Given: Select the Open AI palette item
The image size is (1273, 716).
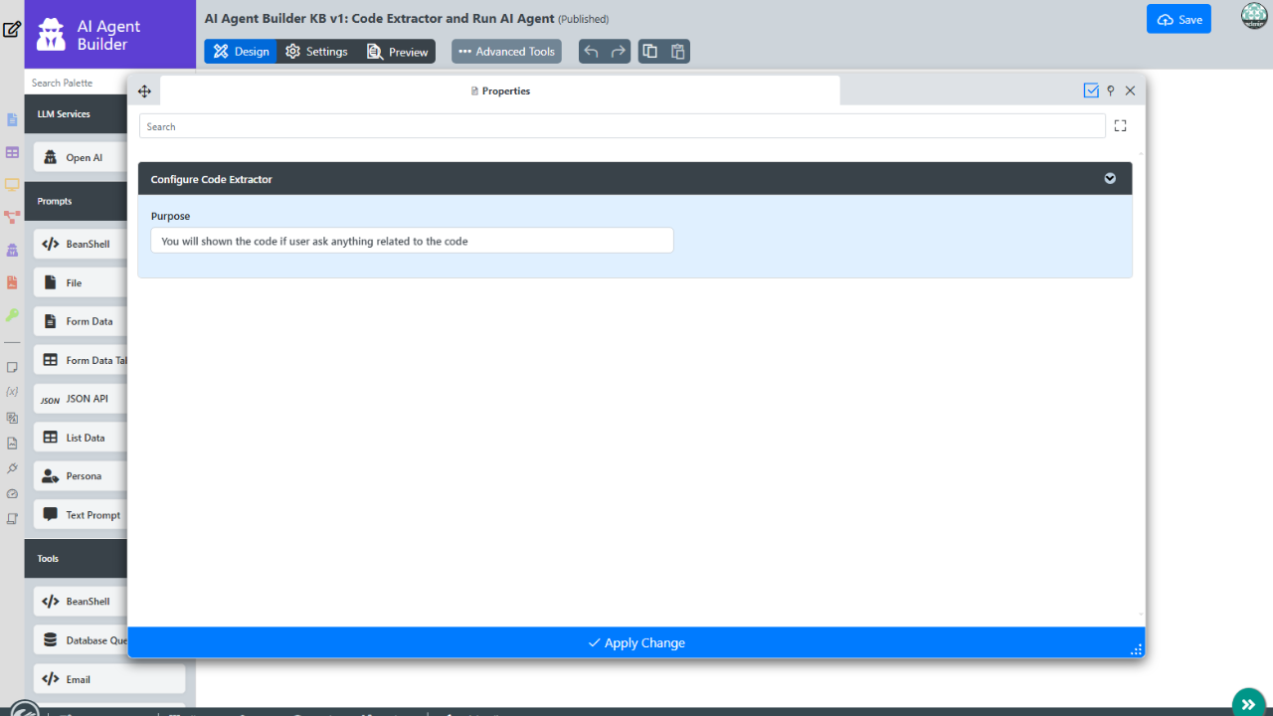Looking at the screenshot, I should click(84, 157).
